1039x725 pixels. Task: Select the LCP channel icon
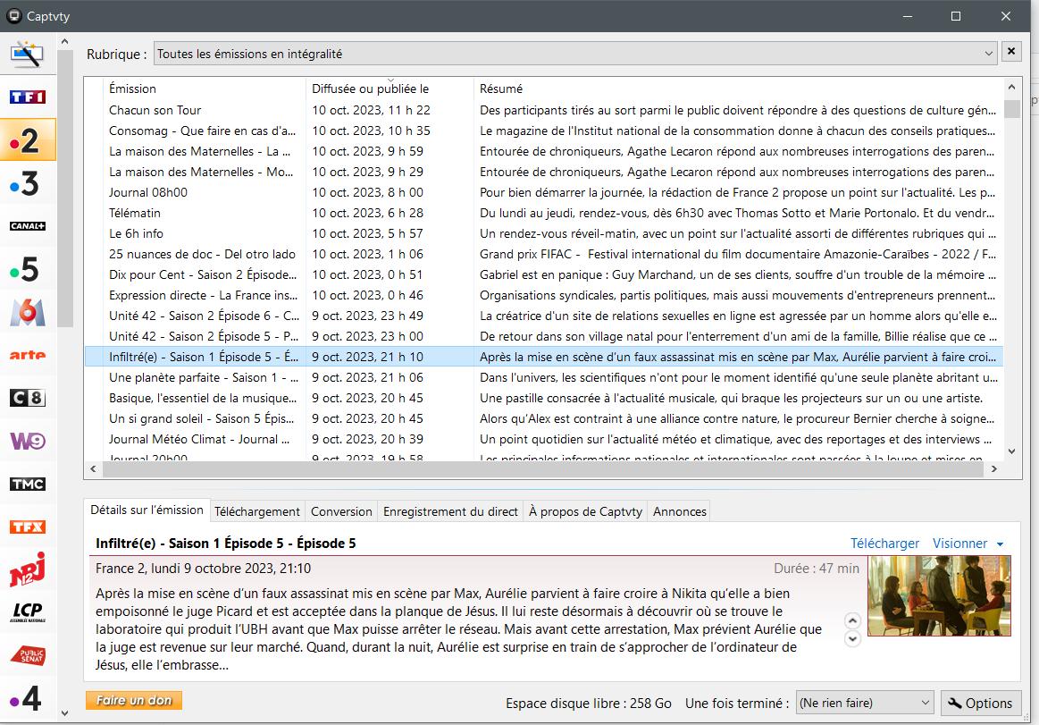(28, 612)
